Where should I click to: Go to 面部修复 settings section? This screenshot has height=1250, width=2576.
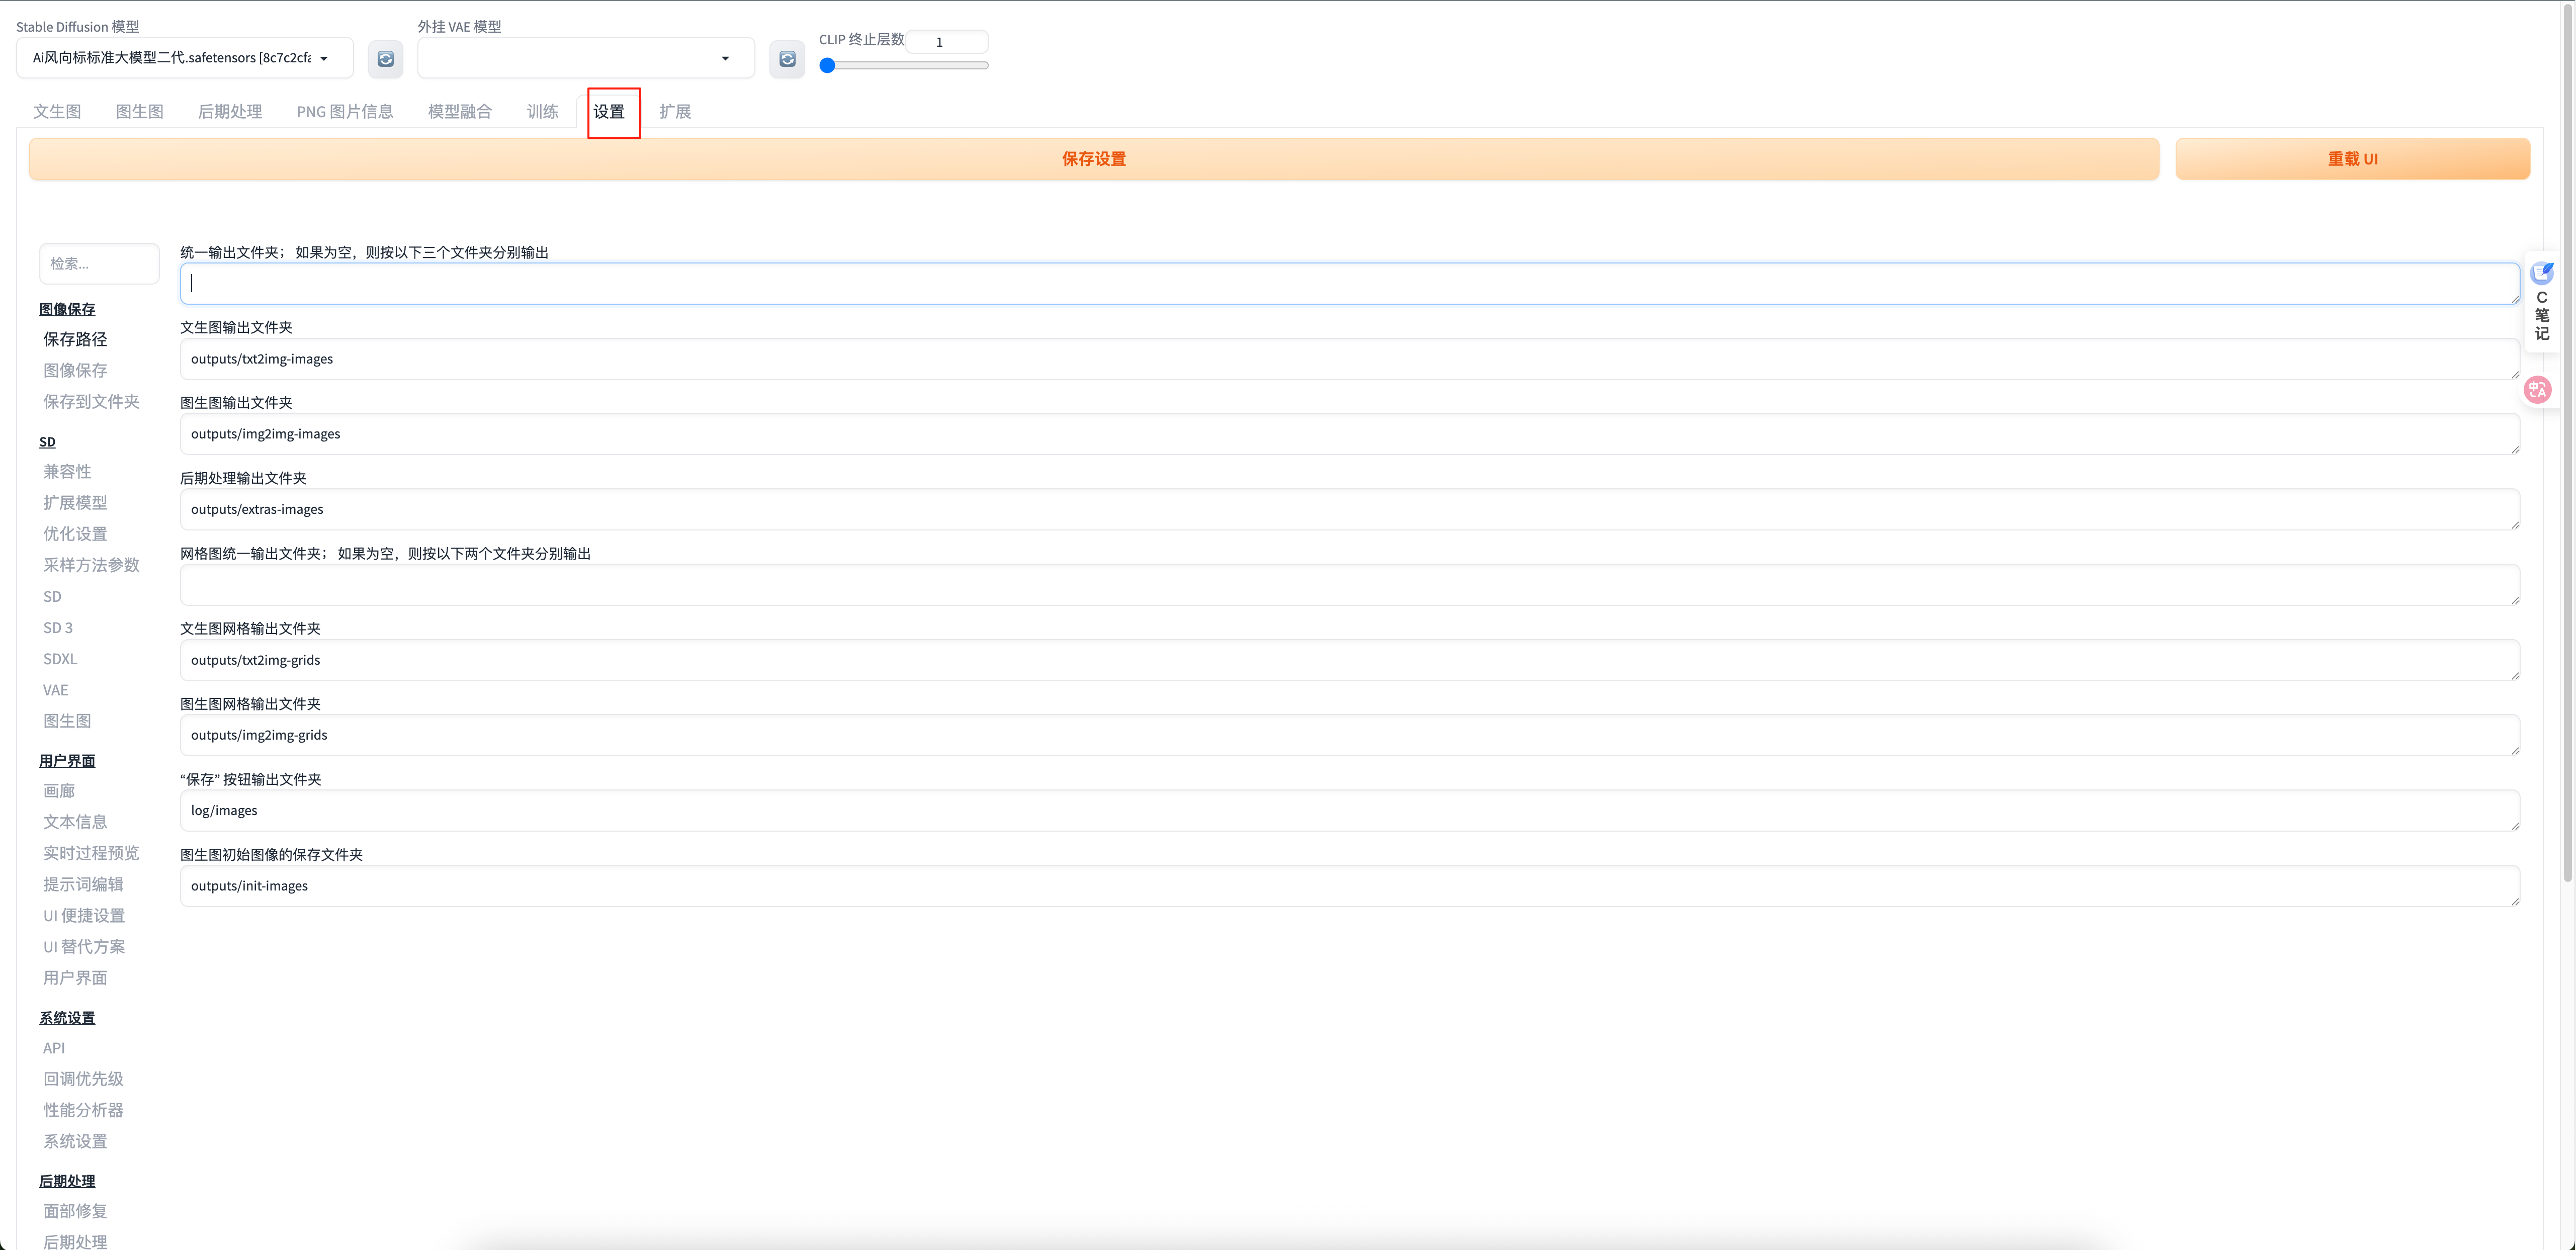coord(75,1211)
